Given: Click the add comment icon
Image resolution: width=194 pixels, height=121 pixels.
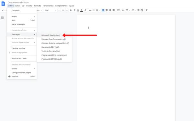Looking at the screenshot, I should click(94, 10).
